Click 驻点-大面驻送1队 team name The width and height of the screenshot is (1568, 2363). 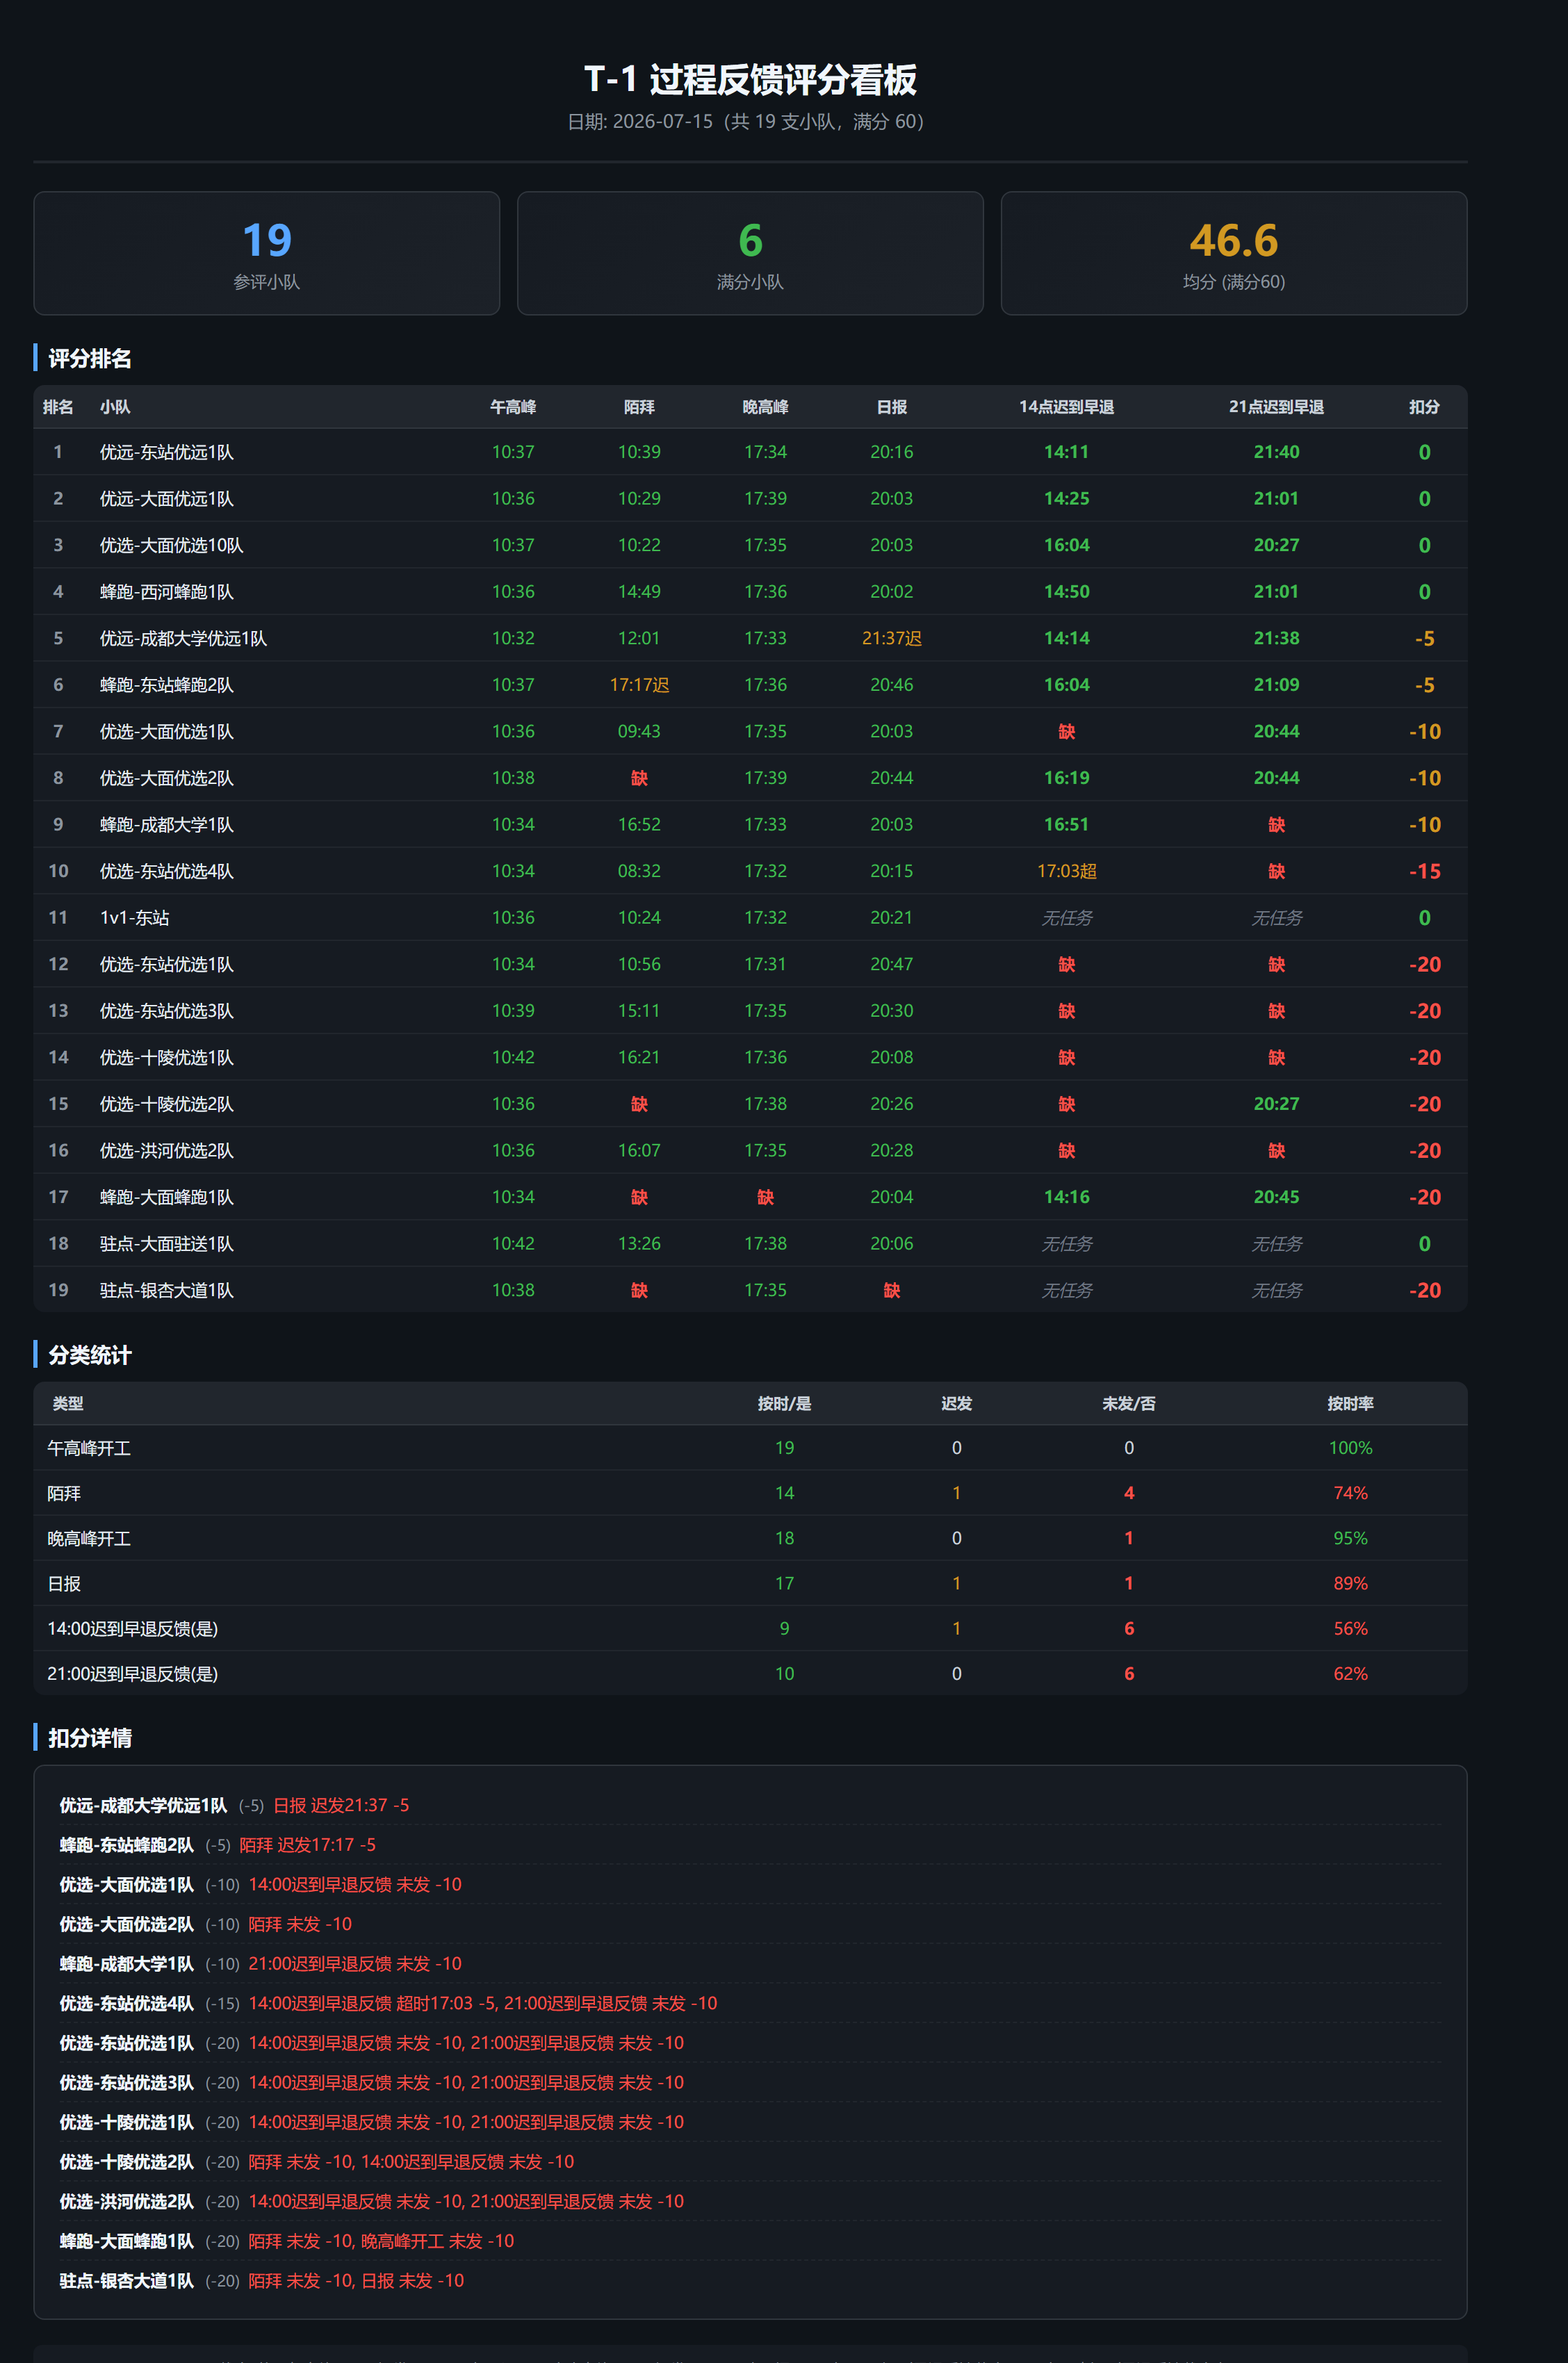click(167, 1243)
